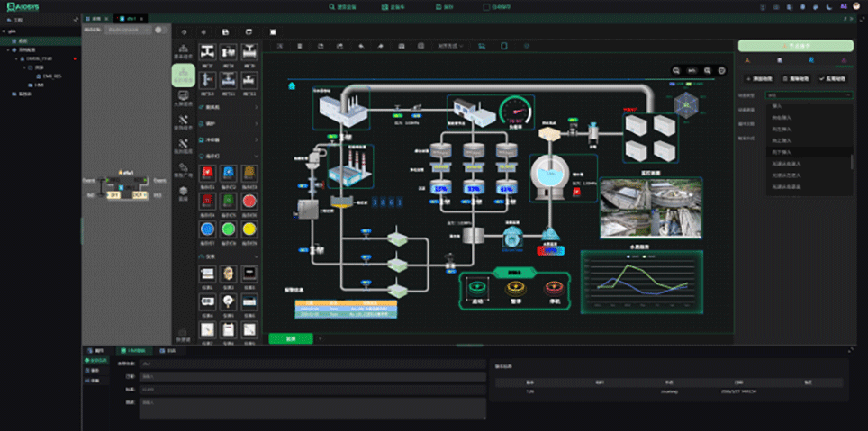Open the purple icon tab in right panel
This screenshot has width=868, height=431.
coord(844,59)
